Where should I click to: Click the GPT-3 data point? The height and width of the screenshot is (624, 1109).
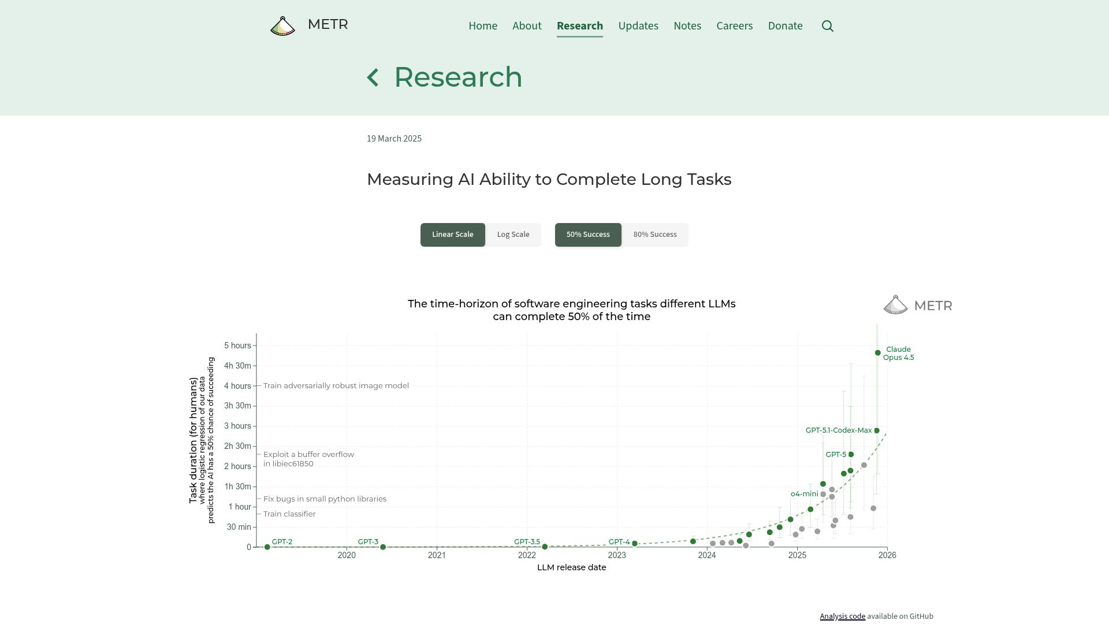tap(383, 547)
